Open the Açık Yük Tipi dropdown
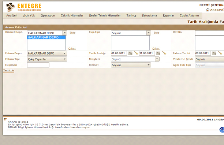The image size is (224, 145). [x=209, y=65]
